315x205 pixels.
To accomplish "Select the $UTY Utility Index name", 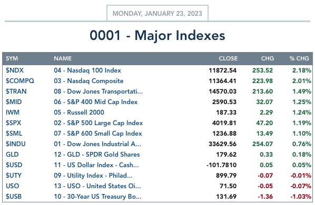I will point(93,176).
